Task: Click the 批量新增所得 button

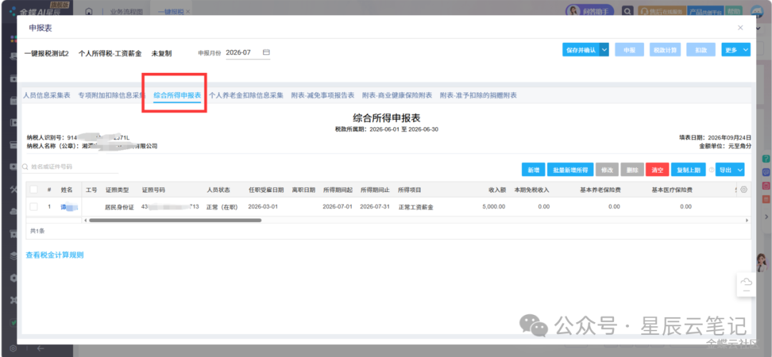Action: [x=570, y=170]
